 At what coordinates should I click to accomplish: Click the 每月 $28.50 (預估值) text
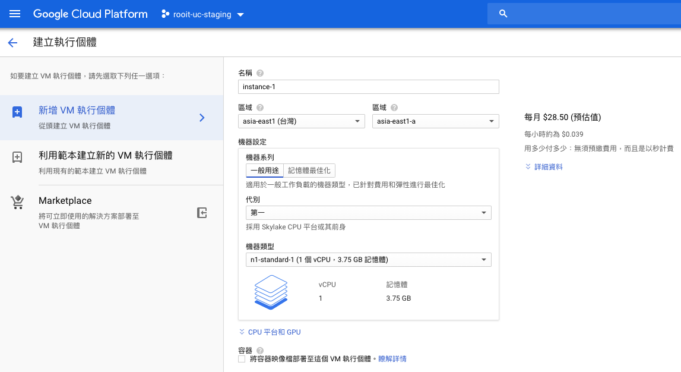(x=562, y=117)
